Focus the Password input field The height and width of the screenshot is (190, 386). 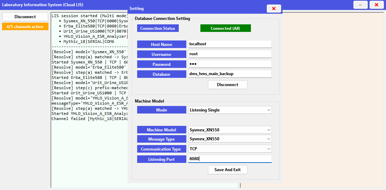click(230, 64)
